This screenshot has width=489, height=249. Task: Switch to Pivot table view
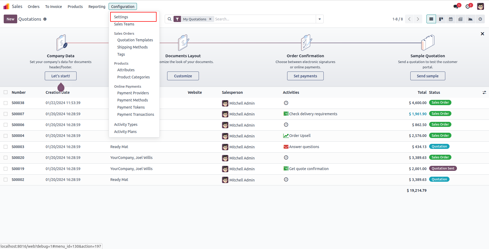[460, 19]
